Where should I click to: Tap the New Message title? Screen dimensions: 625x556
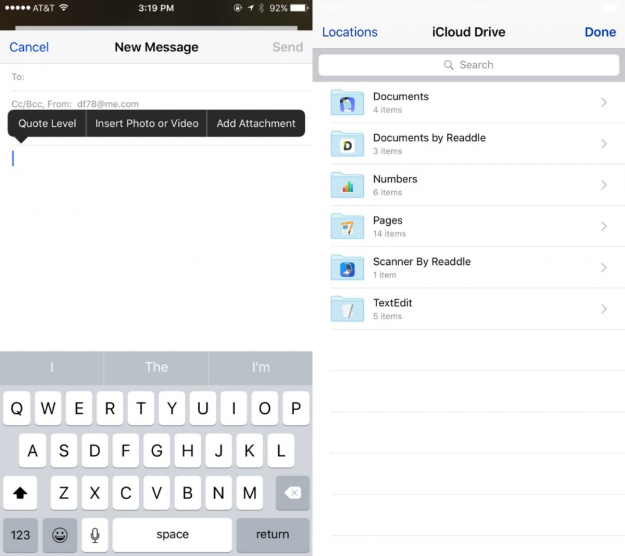[x=156, y=47]
